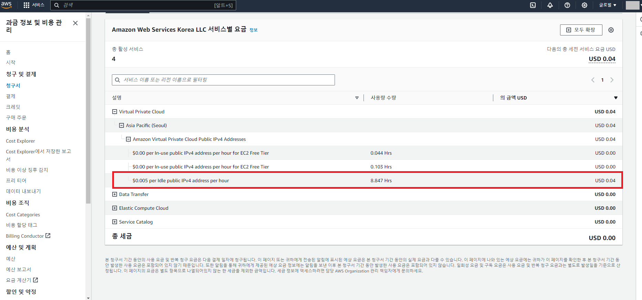Open Cost Categories link

[23, 215]
